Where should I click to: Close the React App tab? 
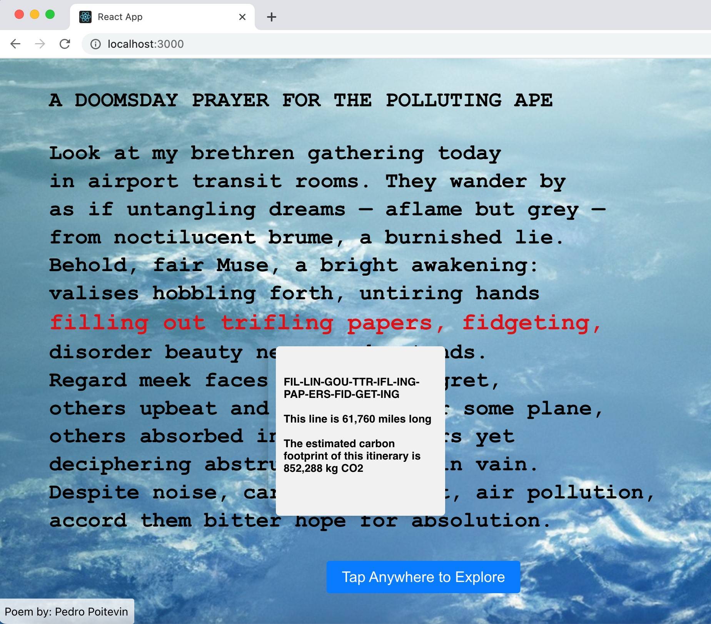(x=242, y=17)
